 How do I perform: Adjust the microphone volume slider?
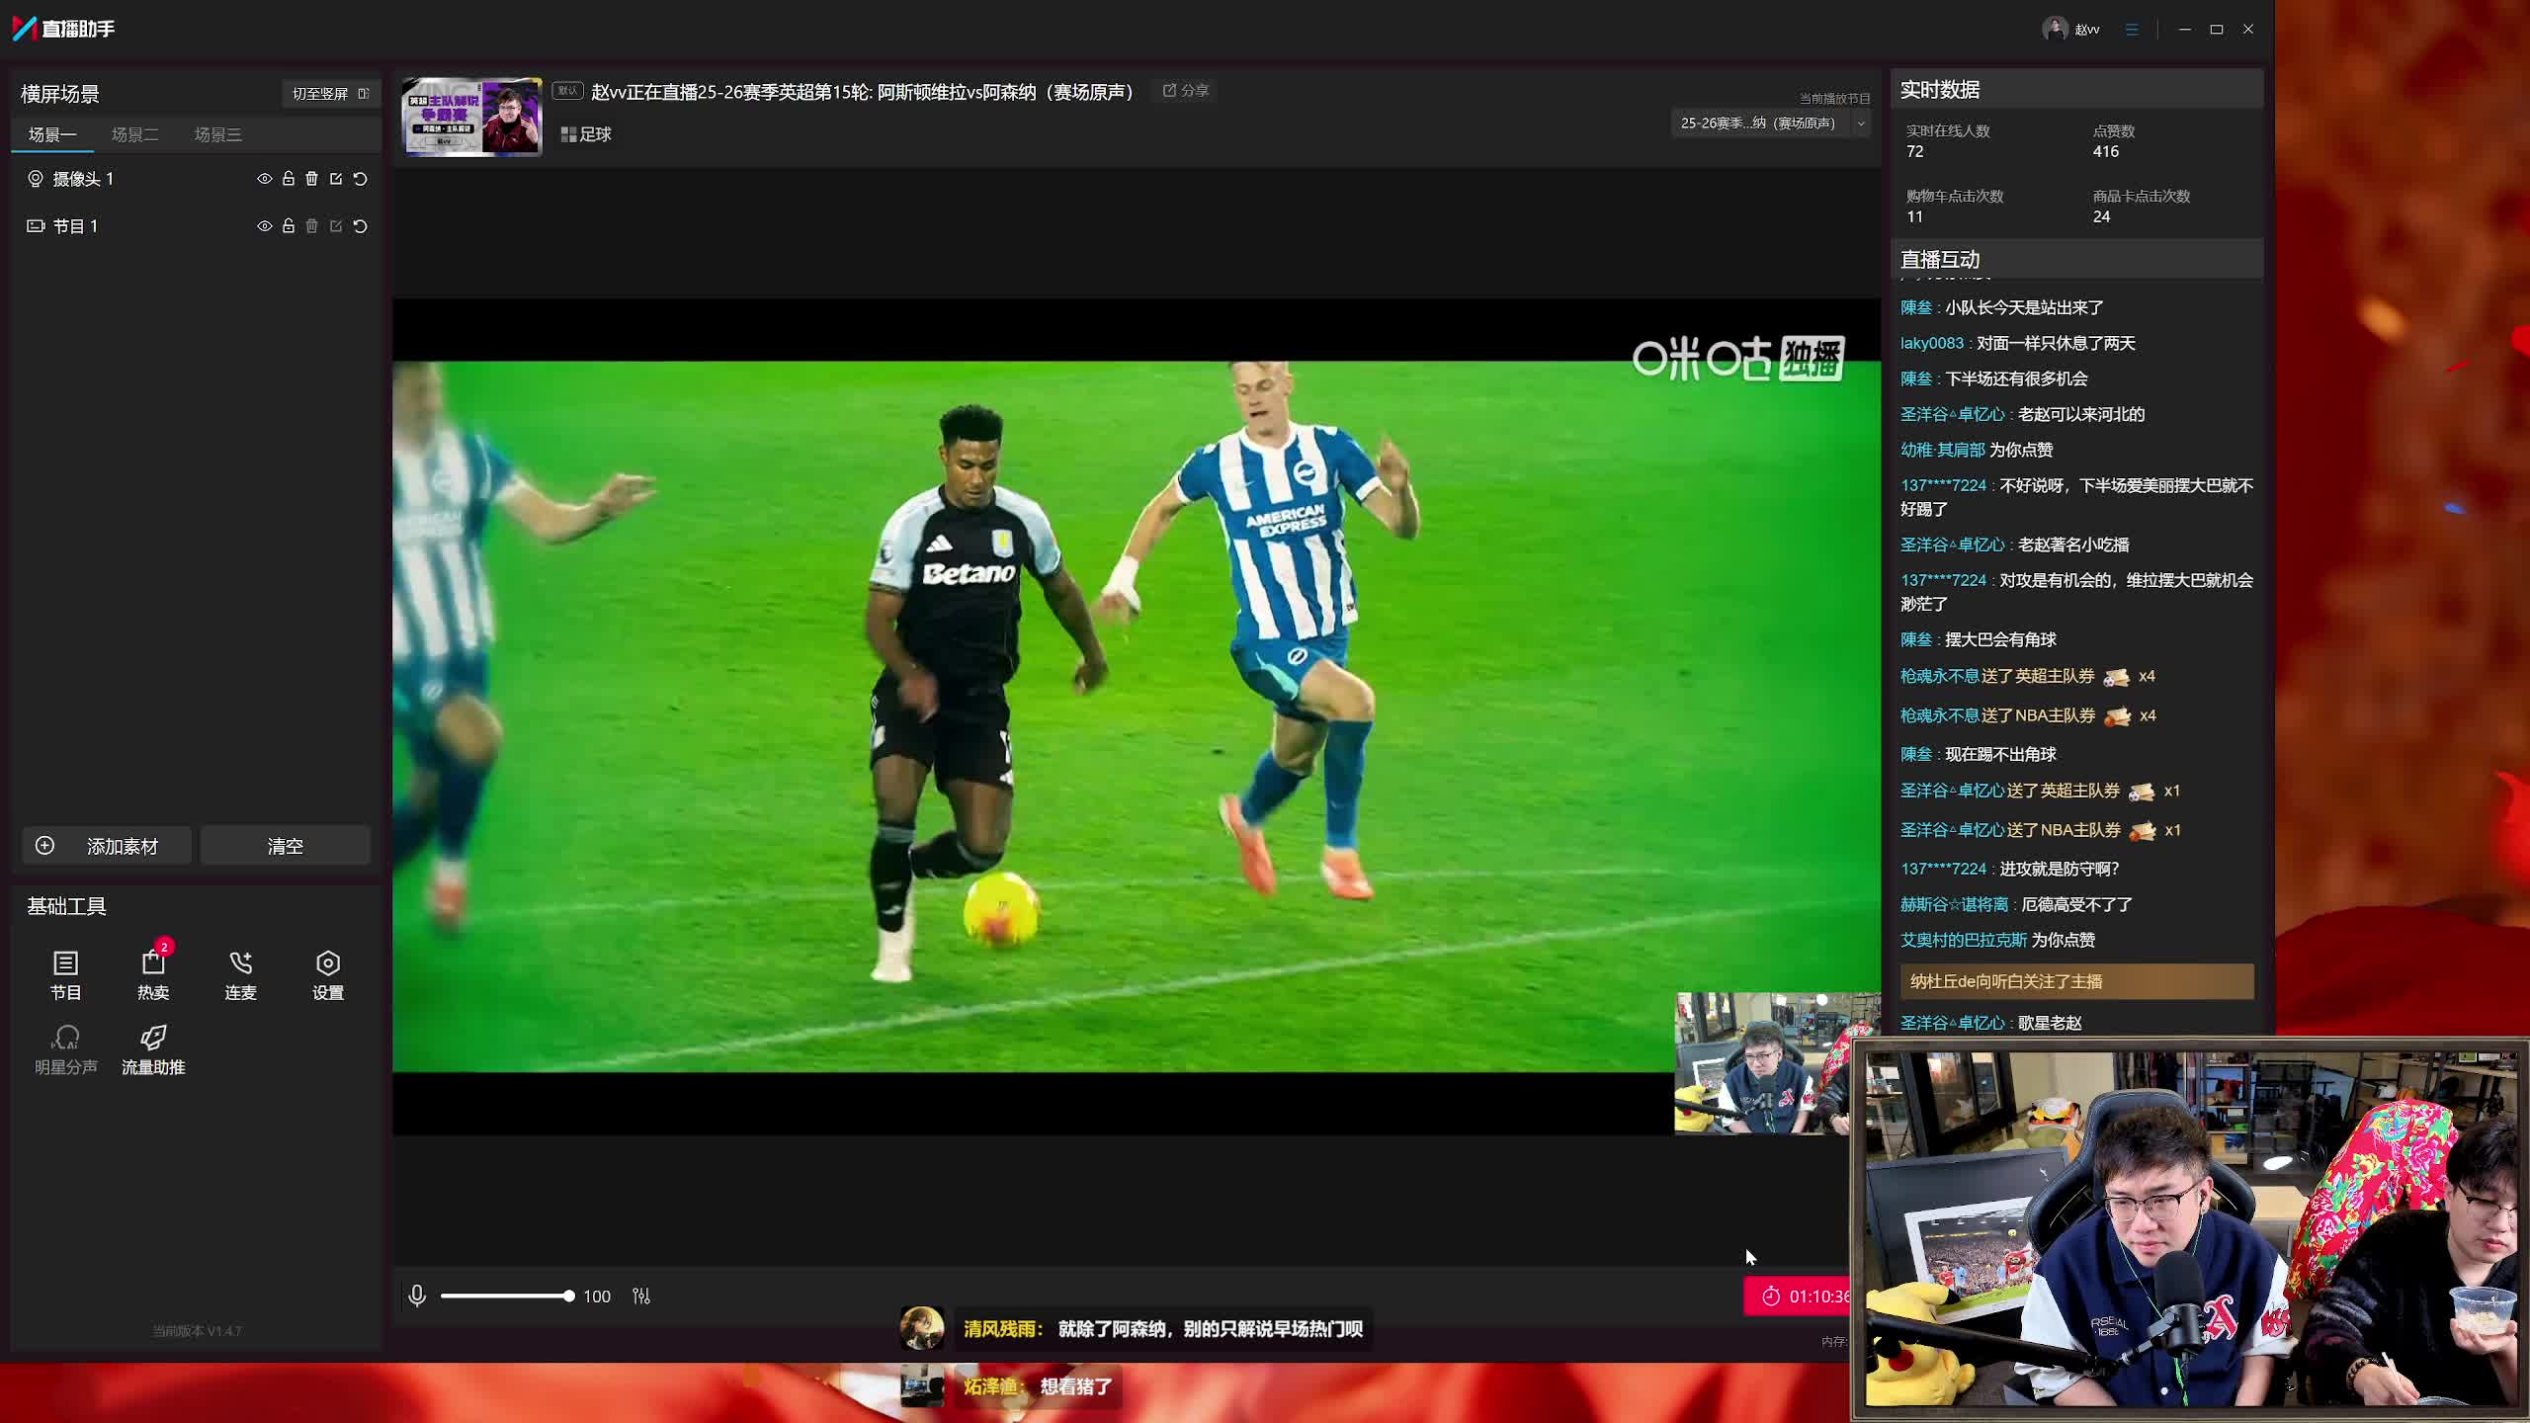pyautogui.click(x=506, y=1296)
